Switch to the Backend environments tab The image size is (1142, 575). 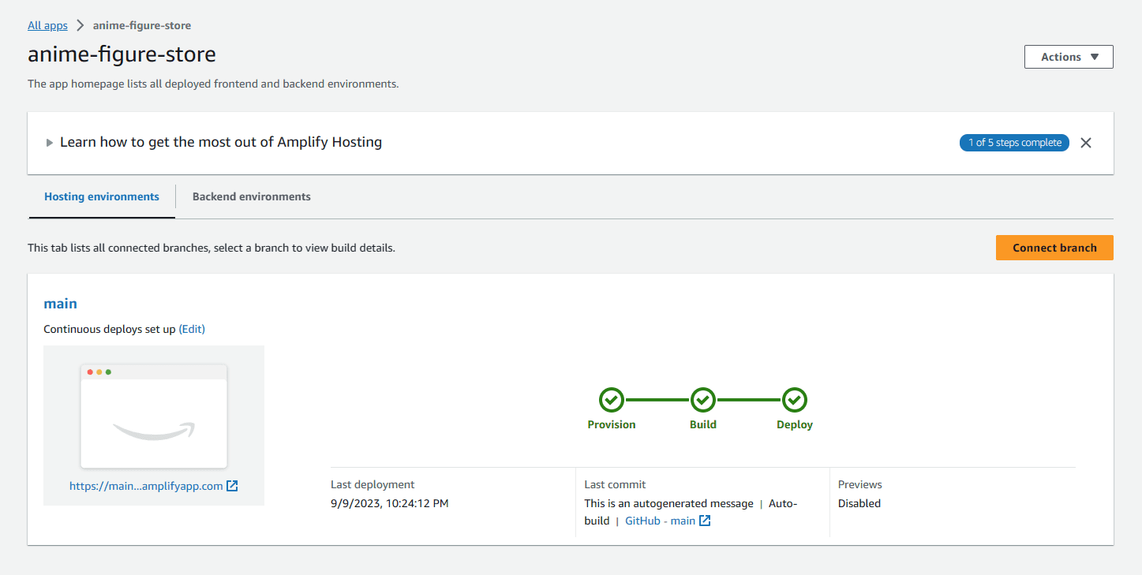pyautogui.click(x=252, y=197)
